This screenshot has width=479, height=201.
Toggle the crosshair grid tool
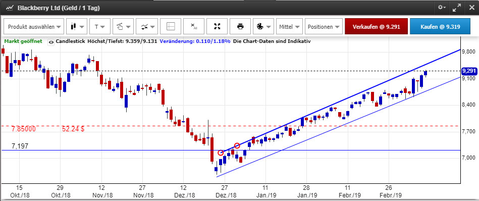click(x=171, y=27)
